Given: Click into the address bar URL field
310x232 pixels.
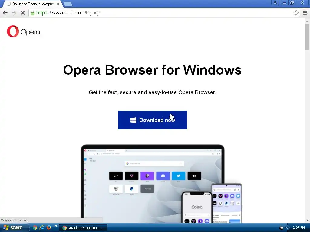Looking at the screenshot, I should click(x=164, y=13).
